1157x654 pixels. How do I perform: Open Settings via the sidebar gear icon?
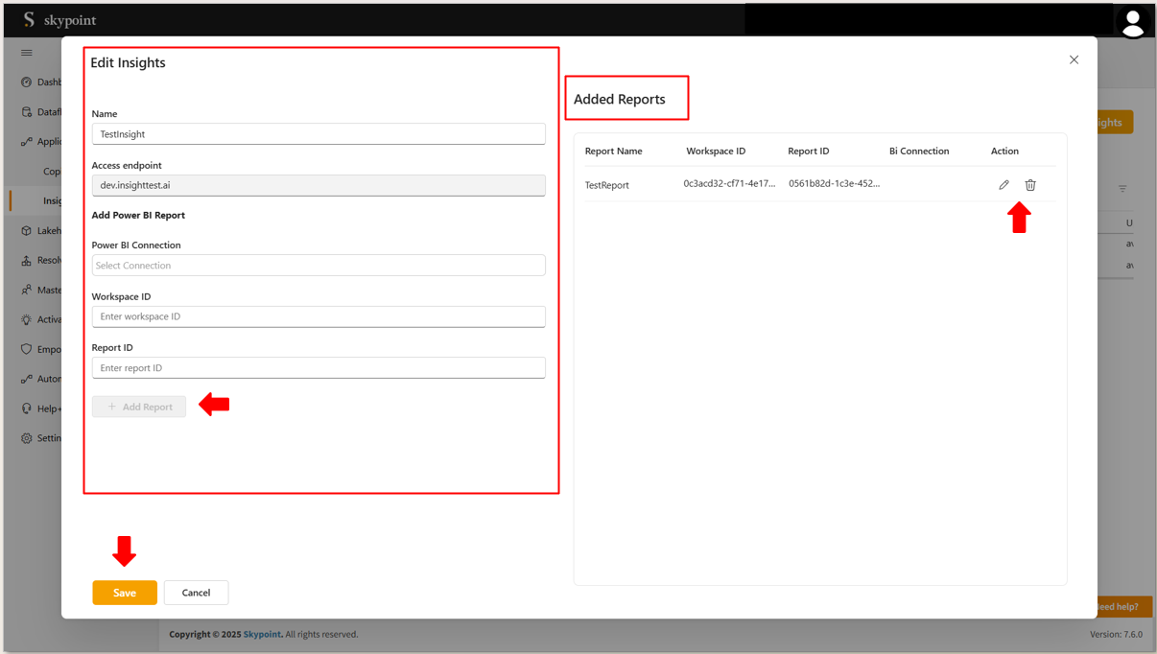27,438
